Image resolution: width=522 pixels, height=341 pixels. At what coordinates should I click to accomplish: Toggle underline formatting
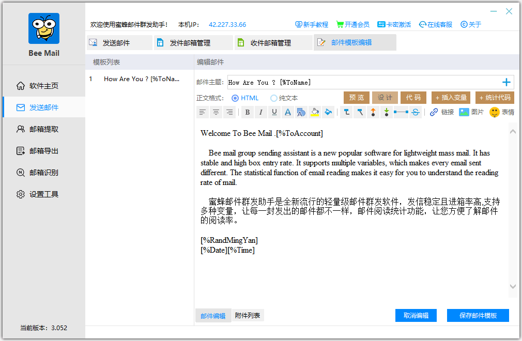(x=274, y=112)
